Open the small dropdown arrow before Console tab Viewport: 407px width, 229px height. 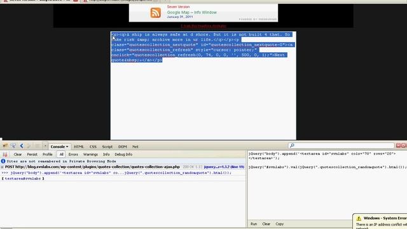[45, 146]
